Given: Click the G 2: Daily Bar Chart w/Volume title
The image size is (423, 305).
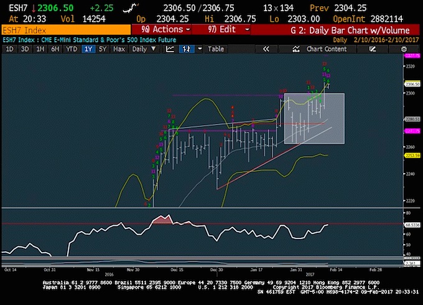Looking at the screenshot, I should (x=350, y=30).
